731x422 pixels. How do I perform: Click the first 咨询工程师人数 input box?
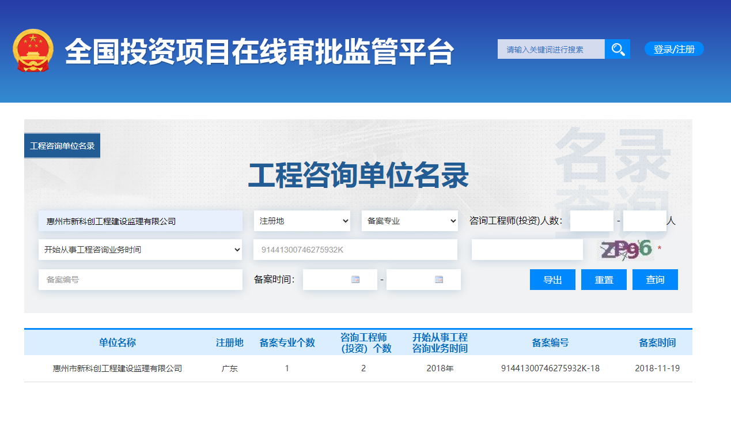591,220
